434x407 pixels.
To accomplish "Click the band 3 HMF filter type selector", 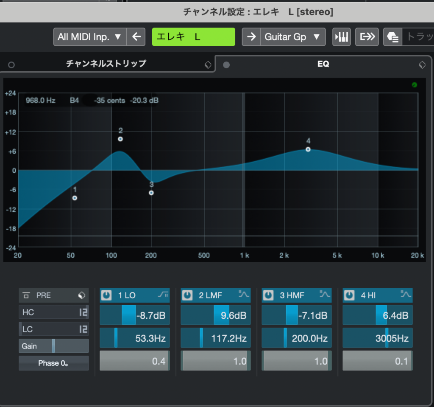I will pyautogui.click(x=325, y=295).
